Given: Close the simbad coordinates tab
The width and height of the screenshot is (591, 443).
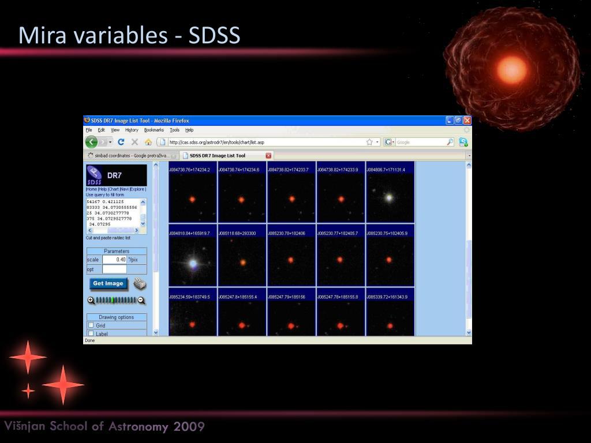Looking at the screenshot, I should click(x=173, y=156).
